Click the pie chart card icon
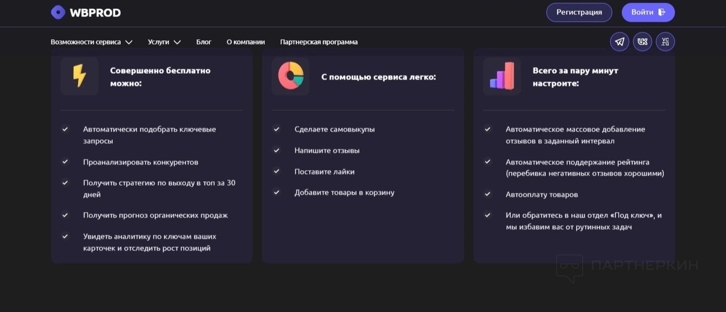Image resolution: width=726 pixels, height=312 pixels. [290, 76]
